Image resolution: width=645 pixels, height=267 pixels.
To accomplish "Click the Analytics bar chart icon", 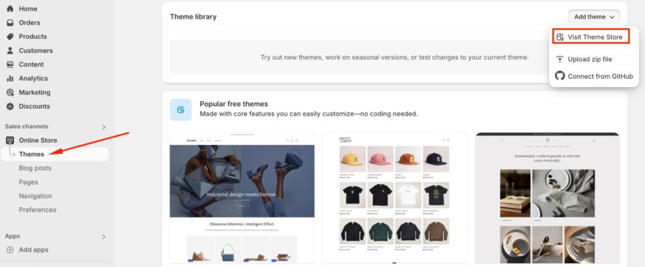I will [x=10, y=78].
